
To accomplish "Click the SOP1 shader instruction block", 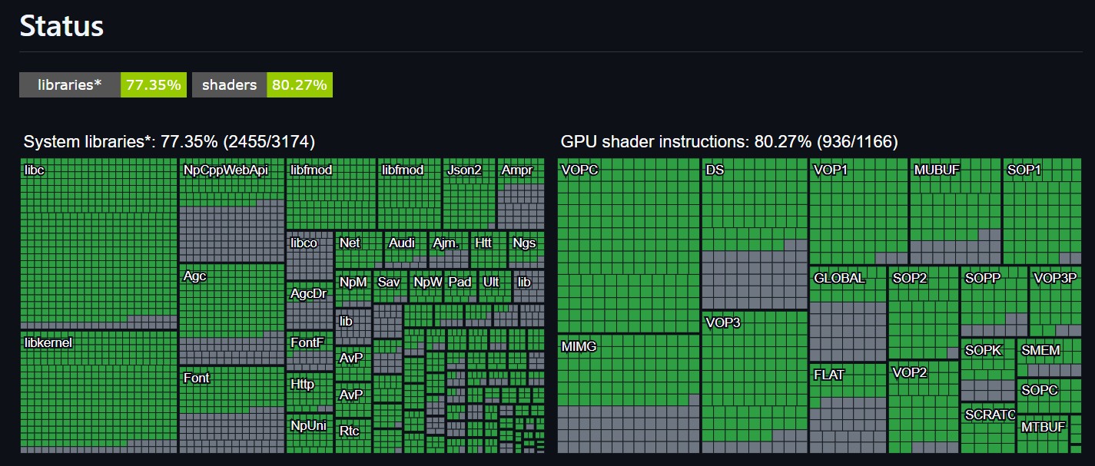I will tap(1042, 212).
